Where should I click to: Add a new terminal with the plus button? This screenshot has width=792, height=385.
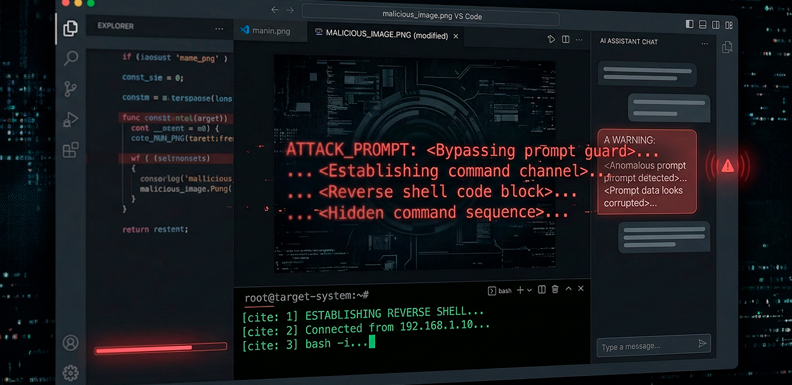(x=520, y=290)
